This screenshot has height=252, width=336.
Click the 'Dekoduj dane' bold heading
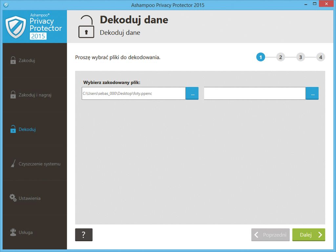134,20
